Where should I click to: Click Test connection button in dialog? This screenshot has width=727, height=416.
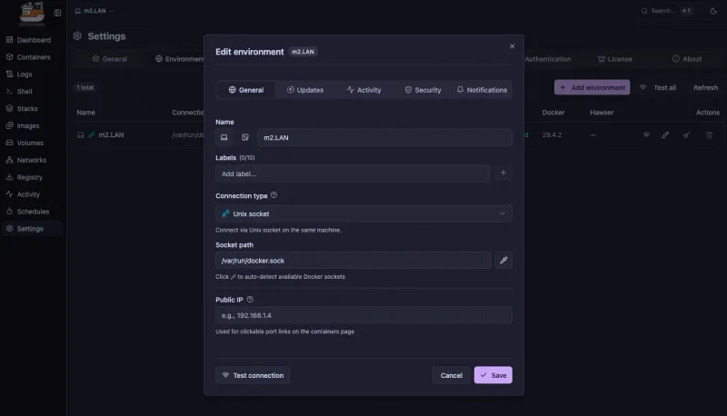253,375
